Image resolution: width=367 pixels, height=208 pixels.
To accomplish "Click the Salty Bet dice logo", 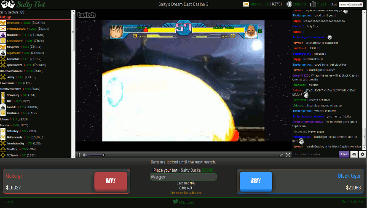I will click(x=8, y=4).
